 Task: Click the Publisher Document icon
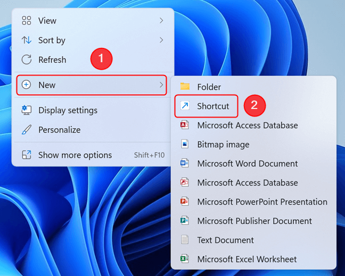pos(184,221)
